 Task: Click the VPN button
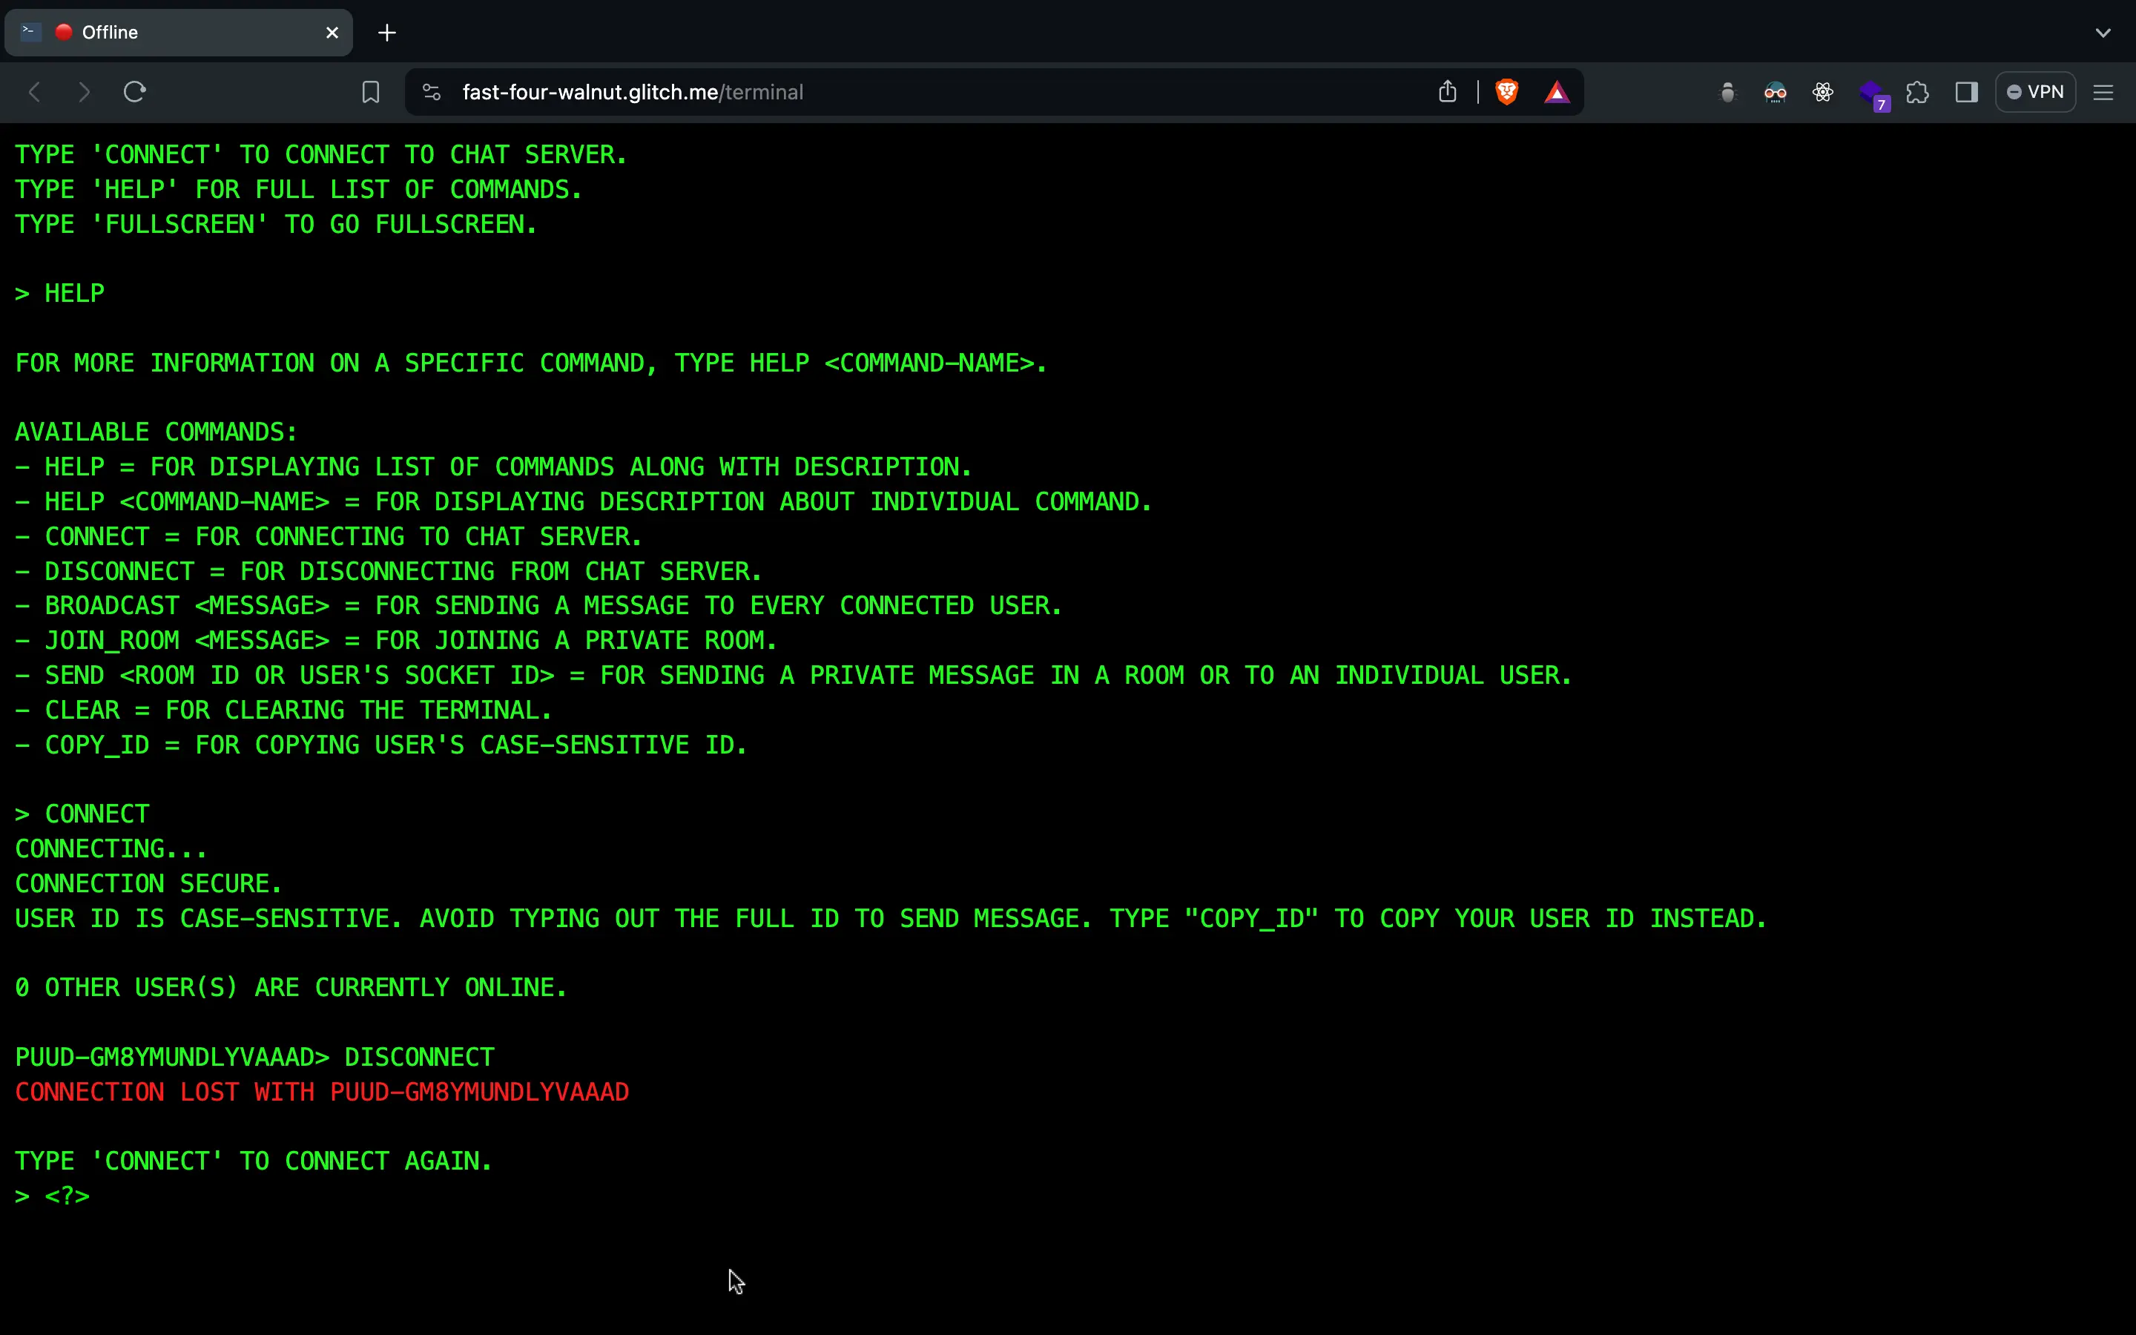[2035, 92]
